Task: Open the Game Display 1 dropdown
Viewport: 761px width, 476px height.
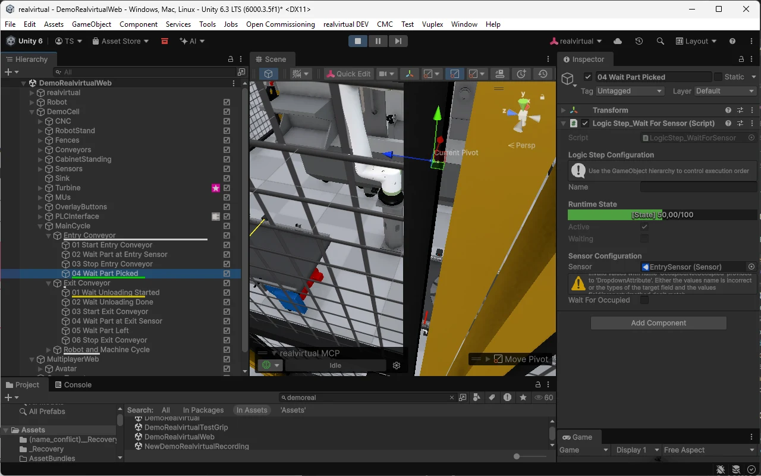Action: pyautogui.click(x=638, y=450)
